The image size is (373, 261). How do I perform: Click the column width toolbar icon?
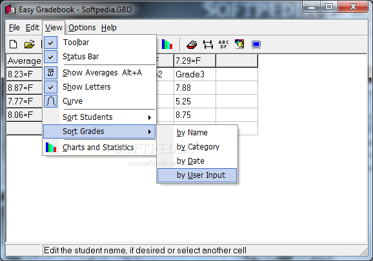208,44
